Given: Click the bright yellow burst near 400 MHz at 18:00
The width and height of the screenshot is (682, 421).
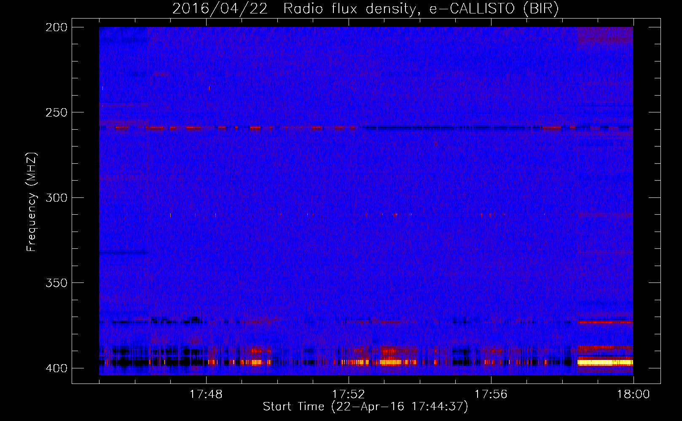Looking at the screenshot, I should click(605, 362).
